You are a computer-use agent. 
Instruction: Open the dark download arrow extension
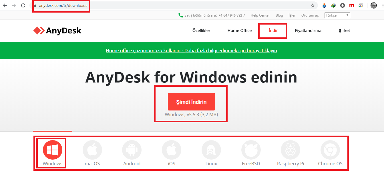(x=343, y=5)
